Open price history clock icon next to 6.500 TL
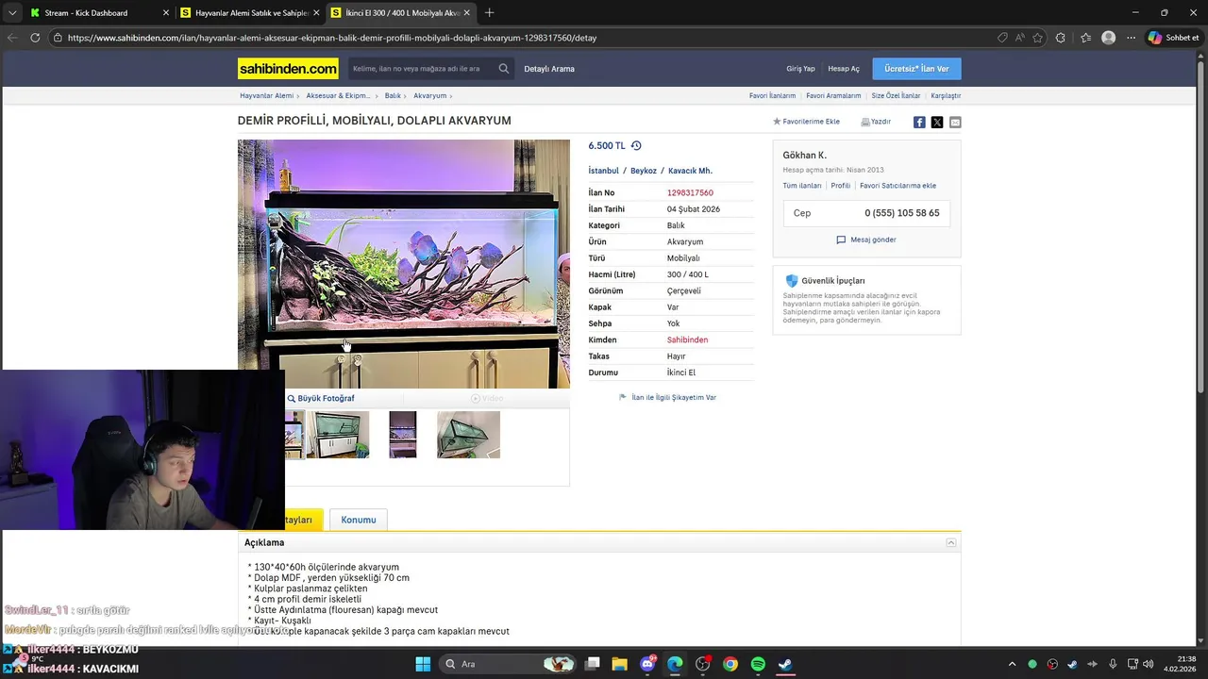Viewport: 1208px width, 679px height. pos(636,146)
